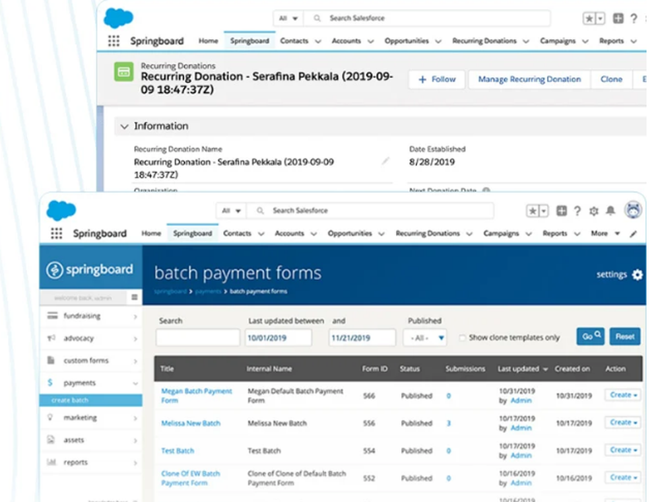Open the favorites list dropdown arrow in front window
660x502 pixels.
coord(543,211)
